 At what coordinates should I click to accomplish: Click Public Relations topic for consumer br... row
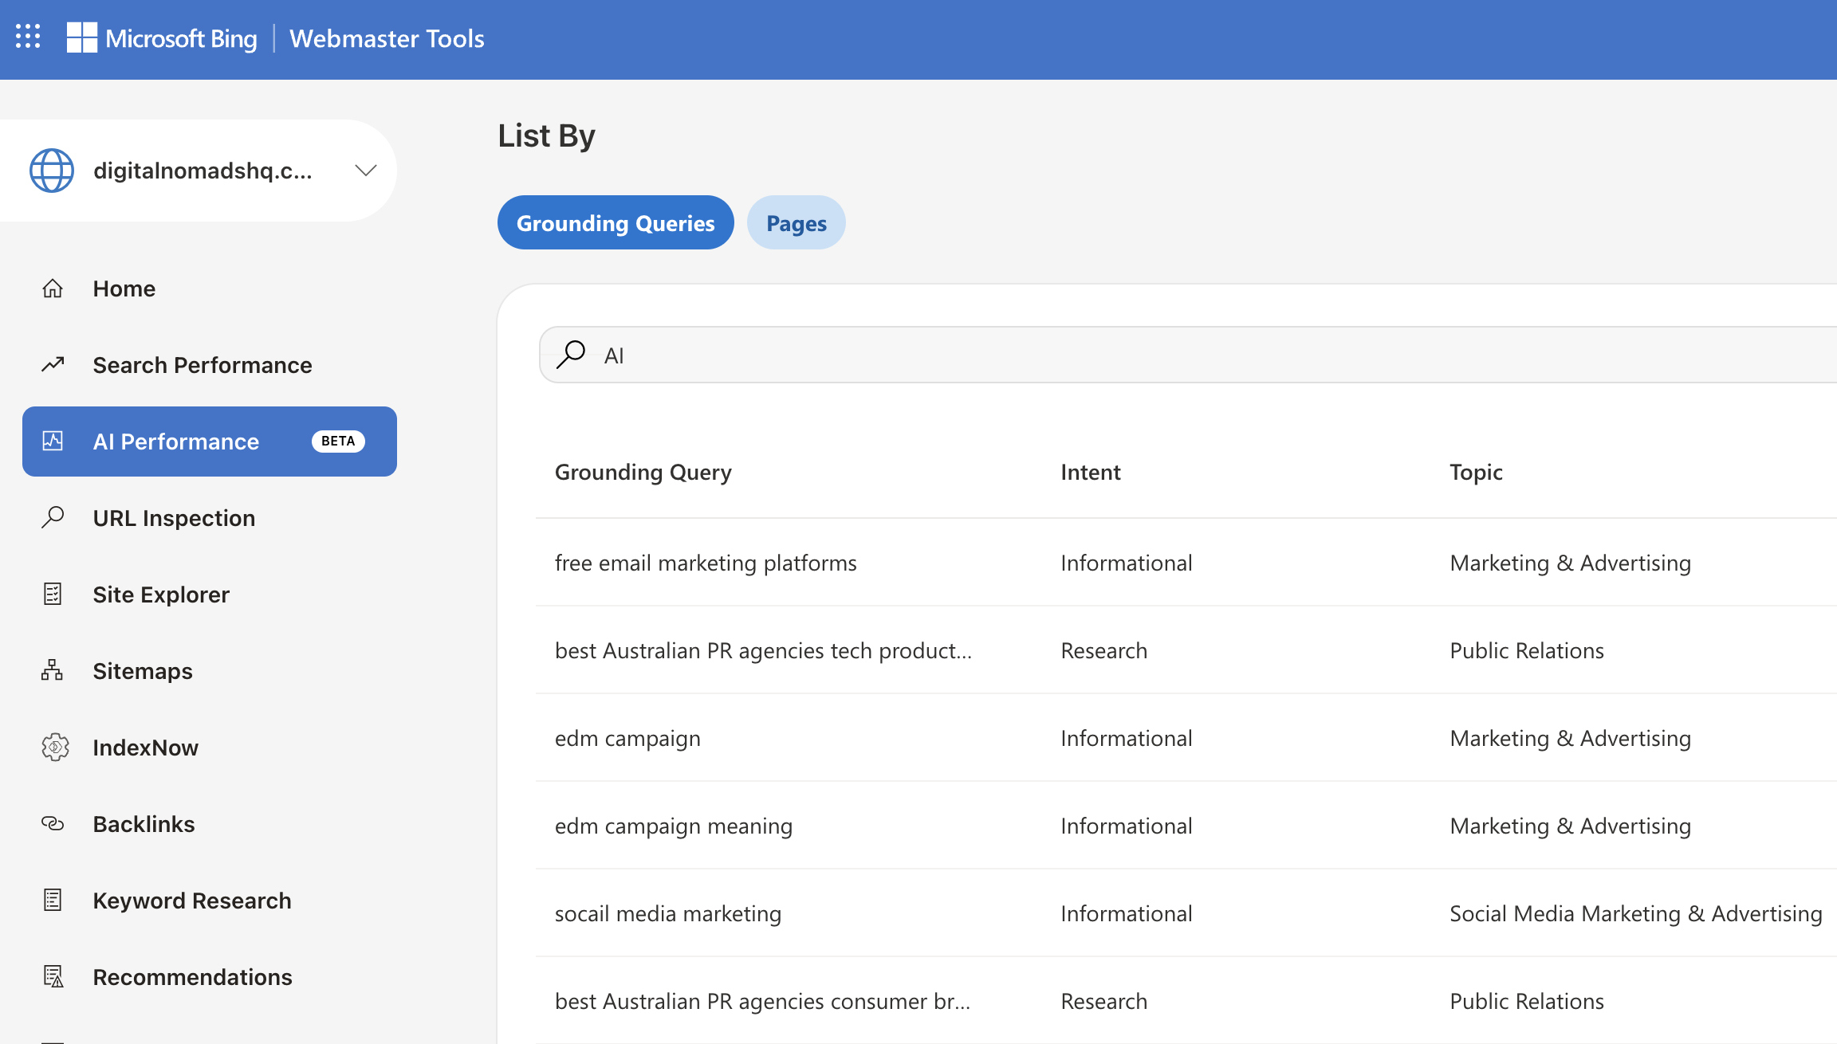[x=1527, y=1001]
